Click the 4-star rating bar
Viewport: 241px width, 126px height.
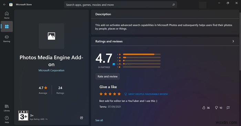click(142, 57)
